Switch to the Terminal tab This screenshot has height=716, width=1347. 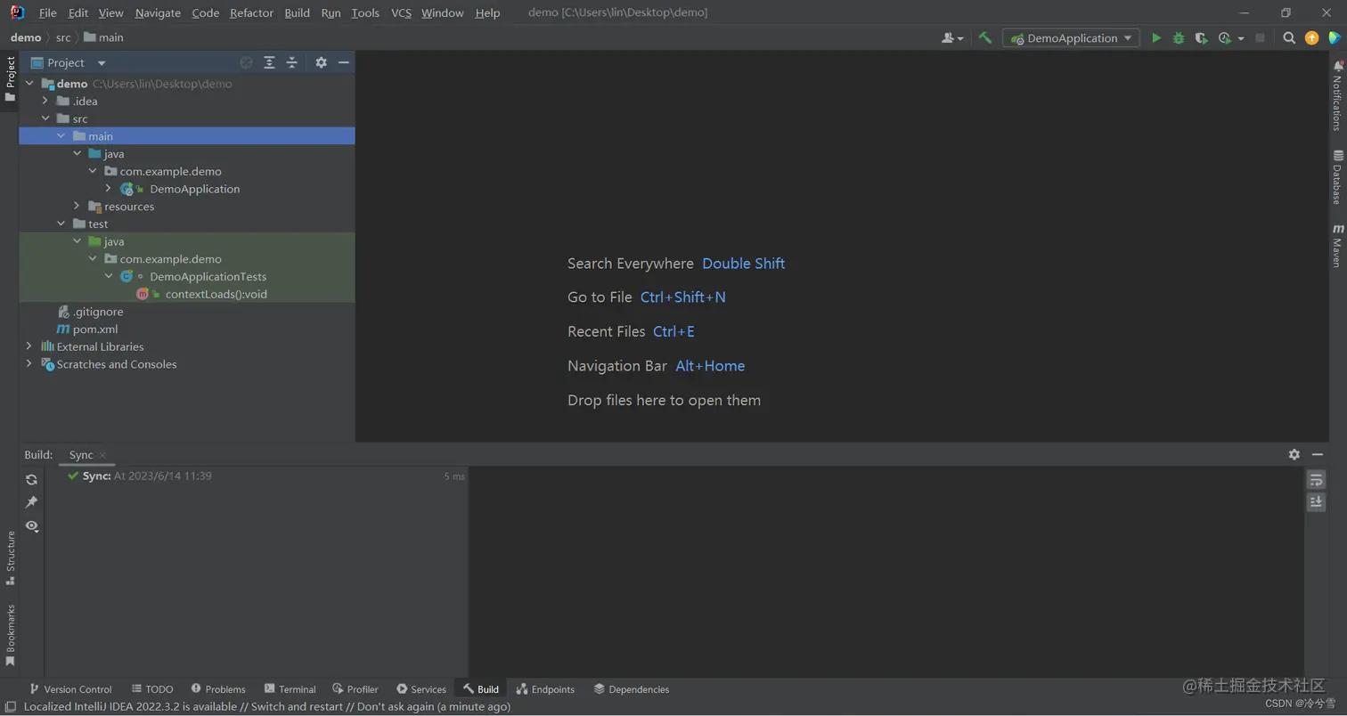click(x=290, y=689)
